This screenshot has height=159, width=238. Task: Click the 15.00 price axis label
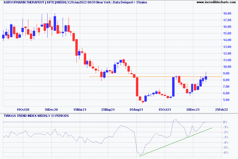pyautogui.click(x=227, y=33)
